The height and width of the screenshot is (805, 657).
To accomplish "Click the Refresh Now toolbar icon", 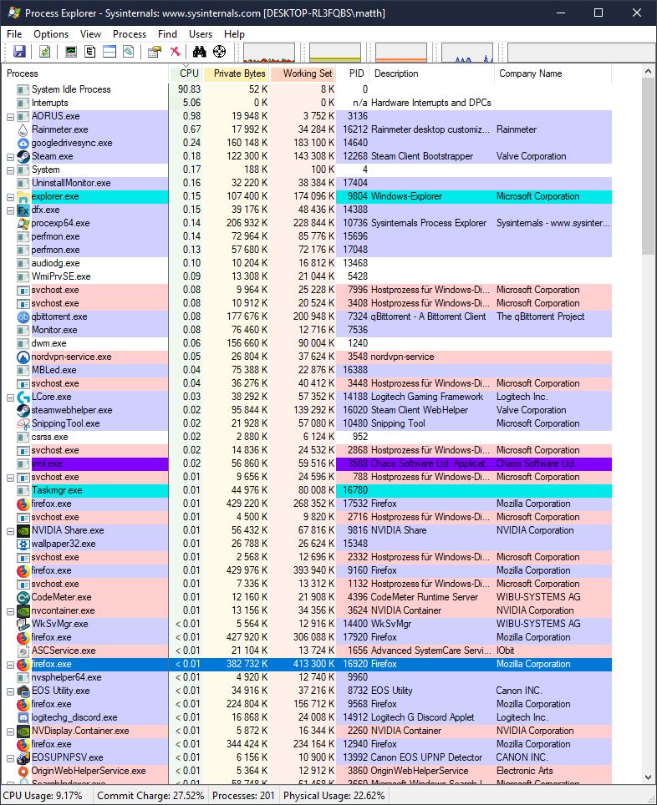I will click(45, 51).
